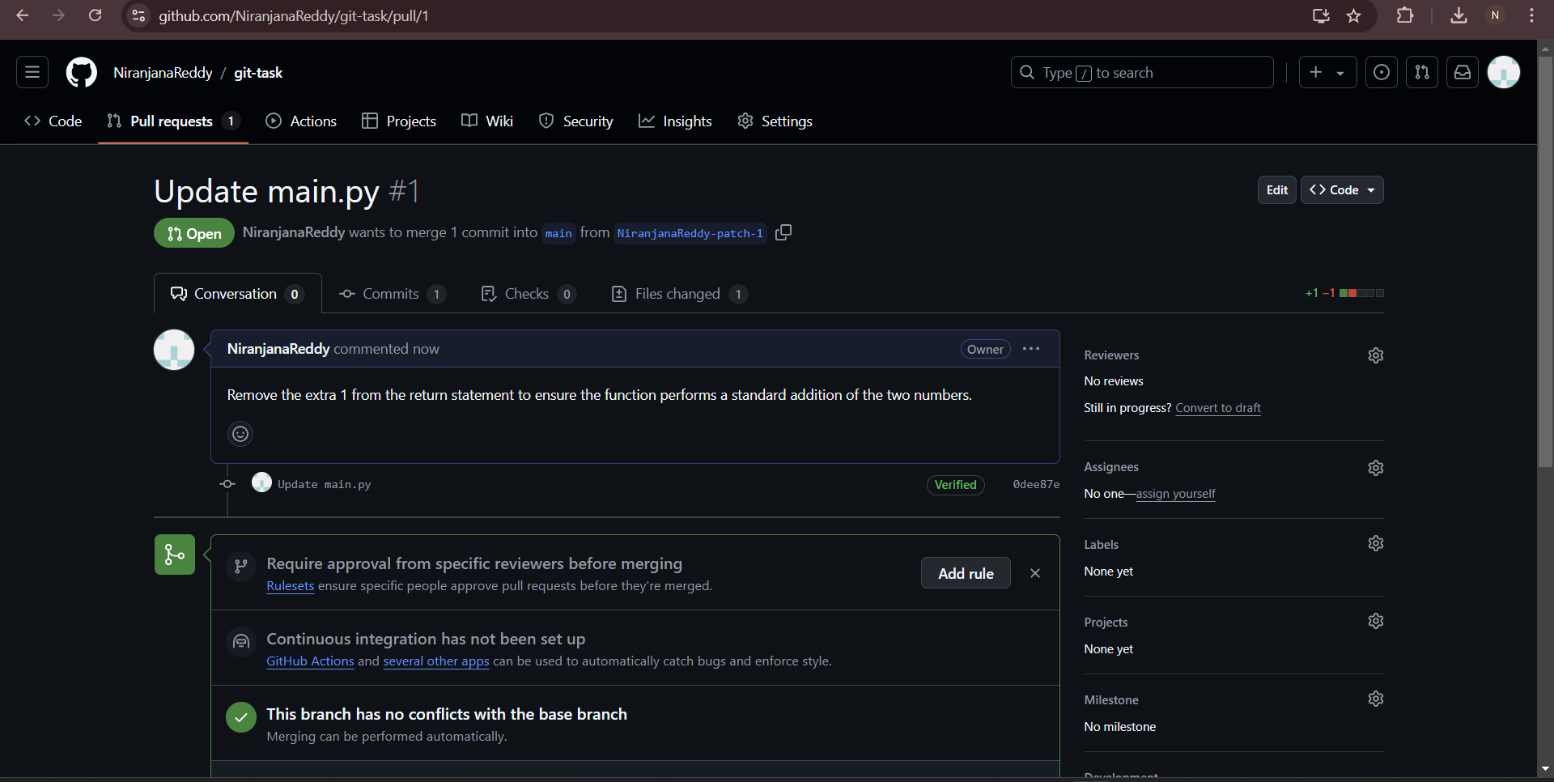This screenshot has height=782, width=1554.
Task: Click the assign yourself link
Action: tap(1175, 494)
